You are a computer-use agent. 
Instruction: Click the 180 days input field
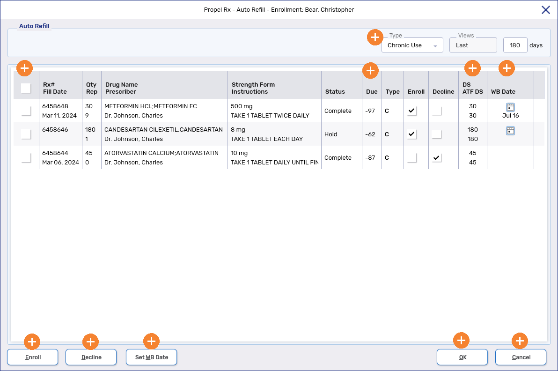tap(515, 45)
